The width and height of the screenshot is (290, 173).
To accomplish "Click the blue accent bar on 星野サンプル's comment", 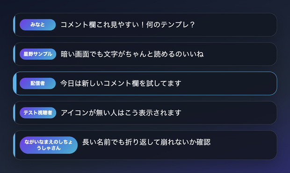I will (x=14, y=54).
